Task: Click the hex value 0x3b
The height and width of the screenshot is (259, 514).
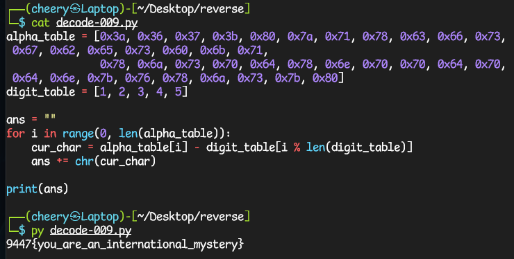Action: coord(225,36)
